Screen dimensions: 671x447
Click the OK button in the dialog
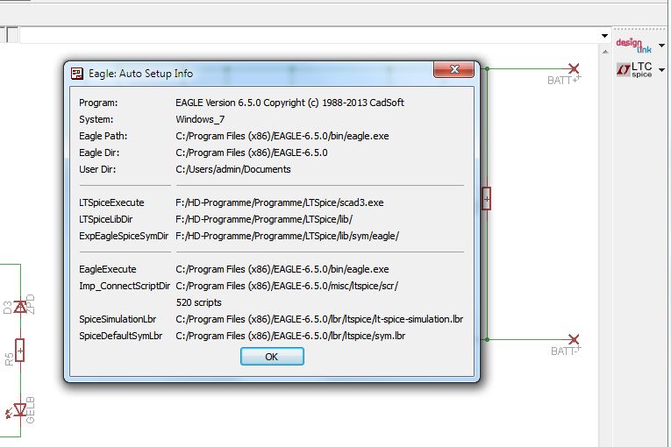click(x=272, y=357)
